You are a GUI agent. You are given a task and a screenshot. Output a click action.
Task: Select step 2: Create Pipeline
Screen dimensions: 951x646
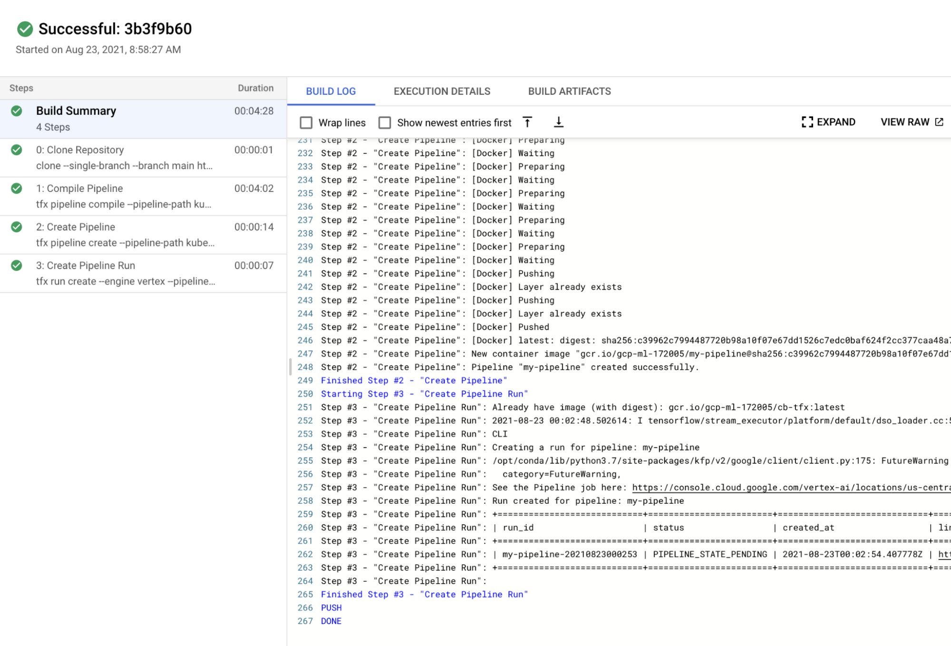click(x=143, y=235)
